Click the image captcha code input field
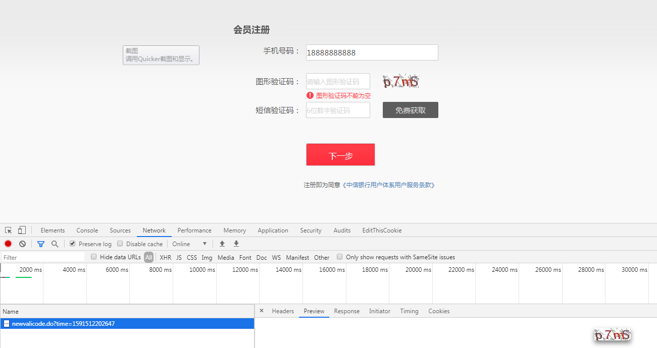 [x=338, y=81]
